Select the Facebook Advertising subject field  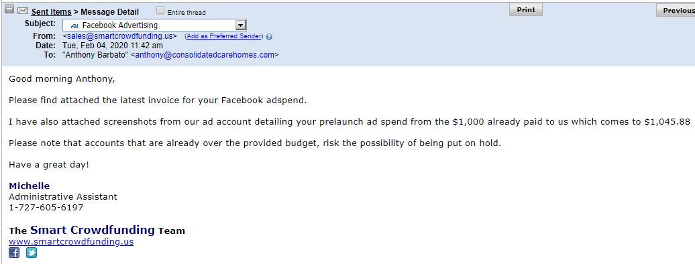pos(154,25)
